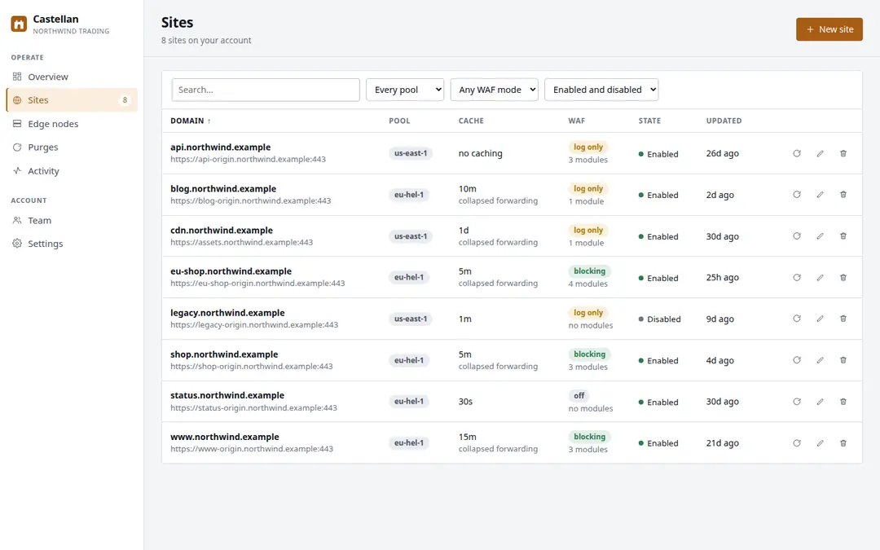The width and height of the screenshot is (880, 550).
Task: Edit the legacy.northwind.example site
Action: (x=820, y=319)
